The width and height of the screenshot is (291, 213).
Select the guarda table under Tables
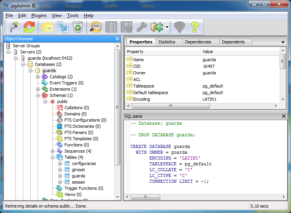[x=78, y=176]
